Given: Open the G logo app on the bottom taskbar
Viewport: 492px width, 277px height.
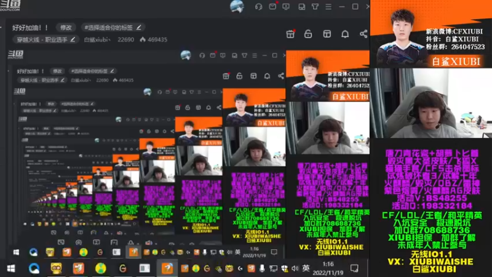Looking at the screenshot, I should click(x=122, y=268).
